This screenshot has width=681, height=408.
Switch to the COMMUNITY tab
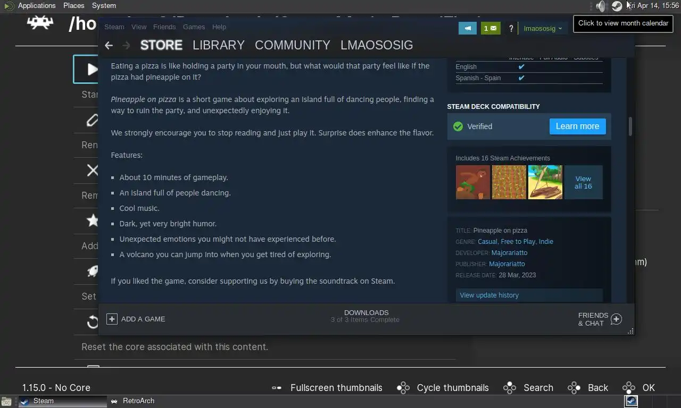pos(293,45)
